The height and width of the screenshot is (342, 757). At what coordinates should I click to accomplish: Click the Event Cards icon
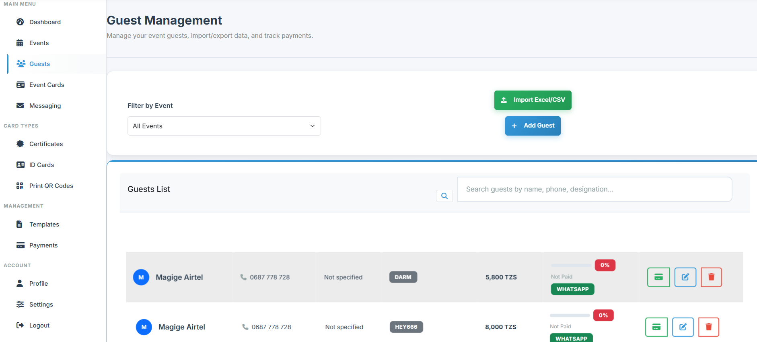pyautogui.click(x=21, y=84)
